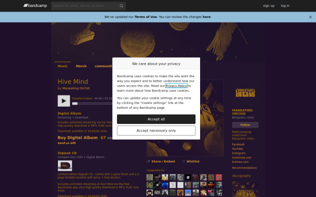
Task: Open the Digipak CD thumbnail image
Action: (x=65, y=165)
